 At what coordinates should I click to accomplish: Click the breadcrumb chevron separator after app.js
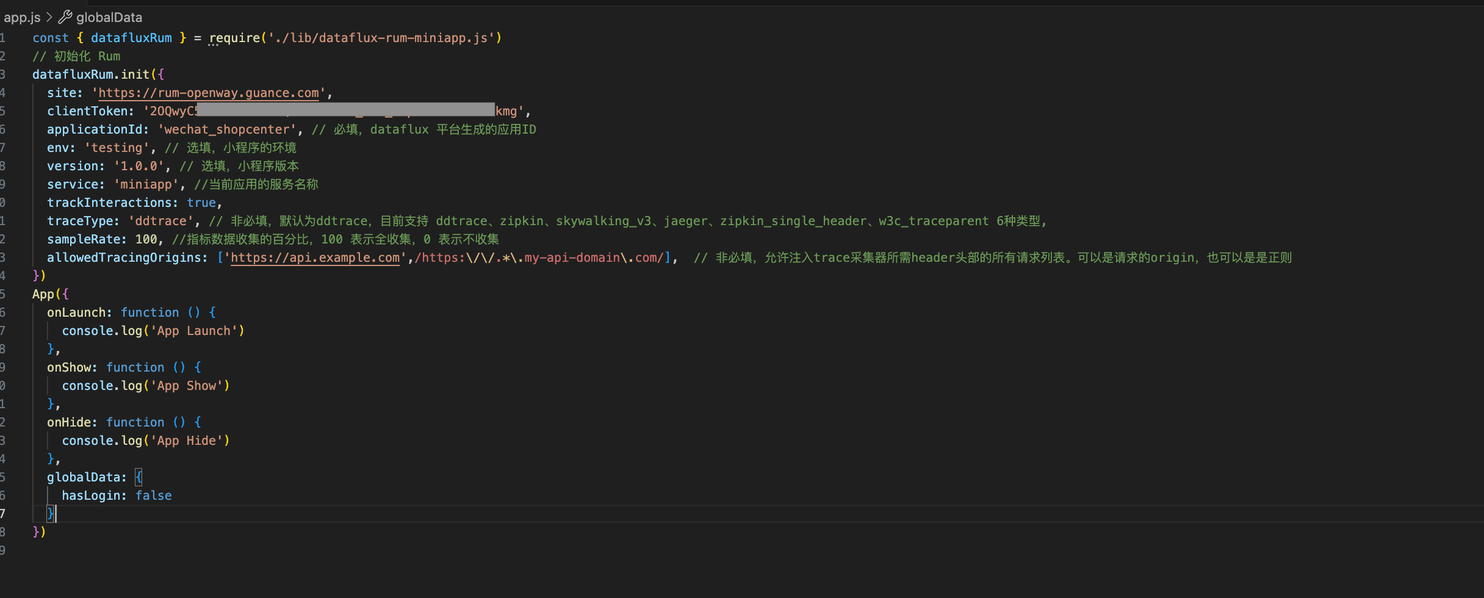(49, 17)
